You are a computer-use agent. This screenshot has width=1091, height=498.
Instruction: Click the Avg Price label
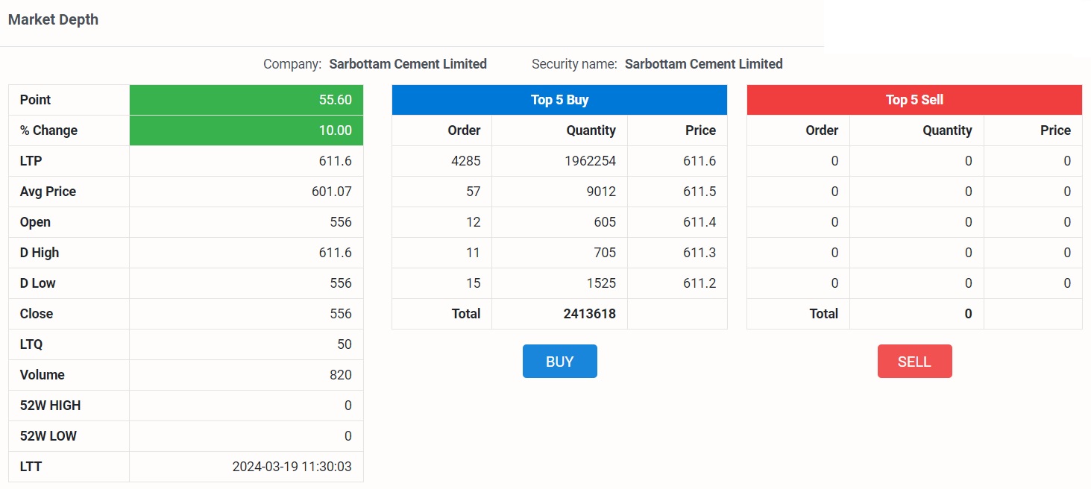(48, 192)
